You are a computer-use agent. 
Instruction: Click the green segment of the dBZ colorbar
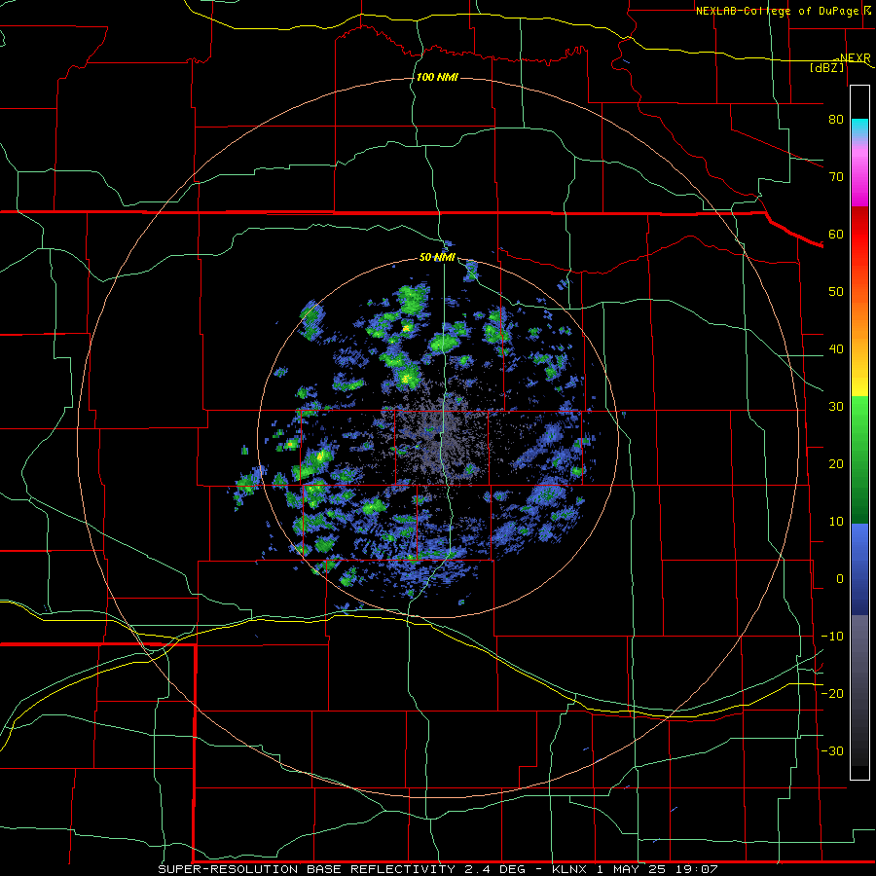point(859,459)
